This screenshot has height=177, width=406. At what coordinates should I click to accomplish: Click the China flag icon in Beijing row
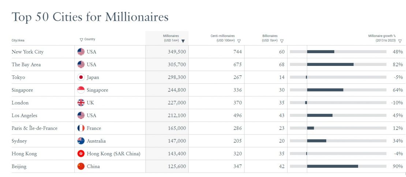(x=81, y=166)
